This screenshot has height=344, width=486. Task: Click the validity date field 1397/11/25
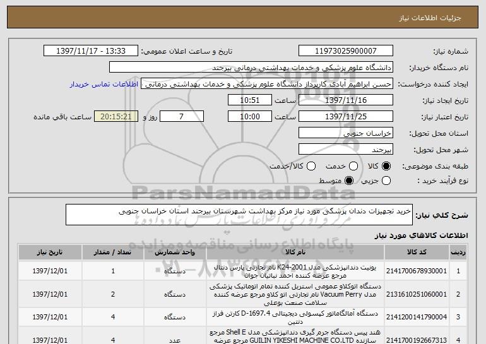[346, 117]
